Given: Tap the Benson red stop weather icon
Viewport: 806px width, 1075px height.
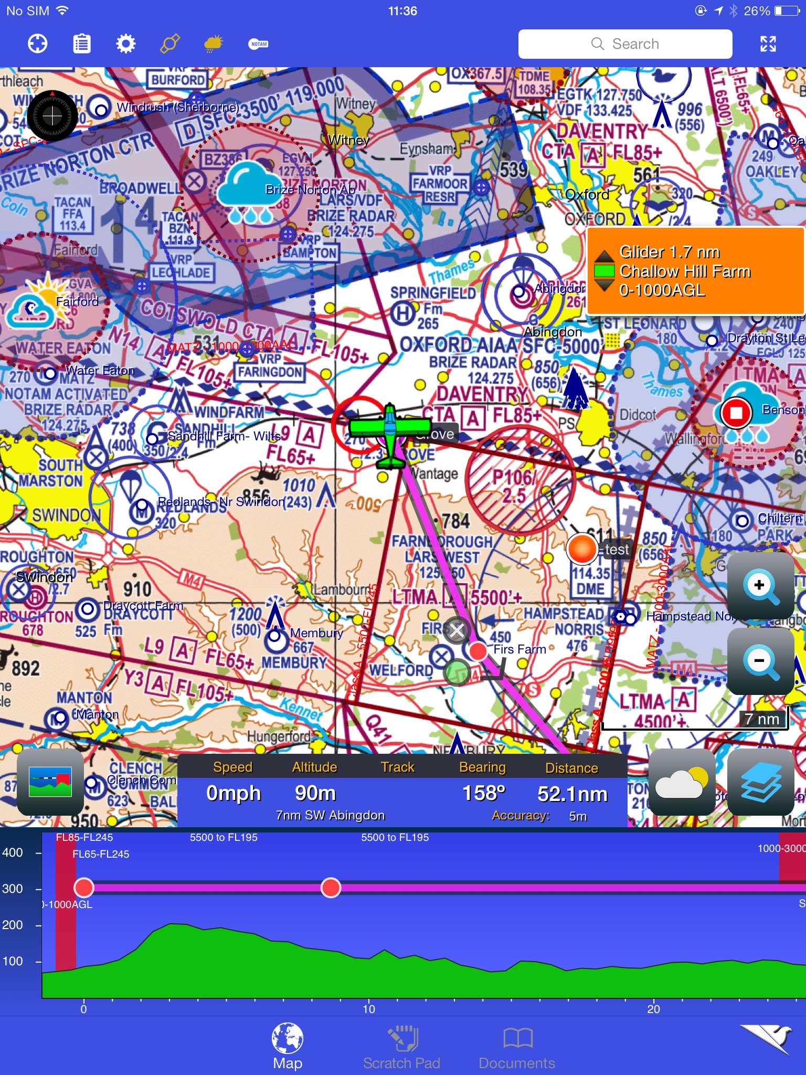Looking at the screenshot, I should tap(736, 412).
